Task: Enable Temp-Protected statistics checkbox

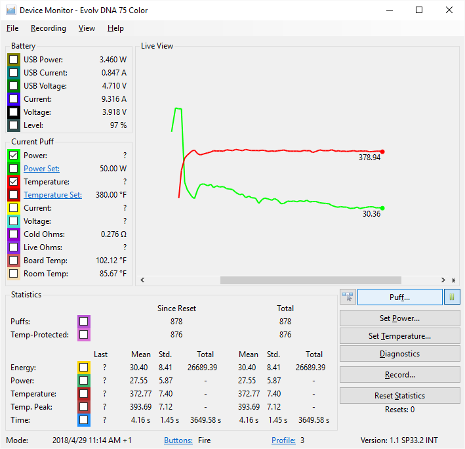Action: (x=84, y=335)
